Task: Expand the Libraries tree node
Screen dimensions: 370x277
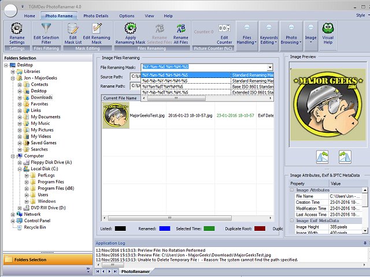Action: 13,72
